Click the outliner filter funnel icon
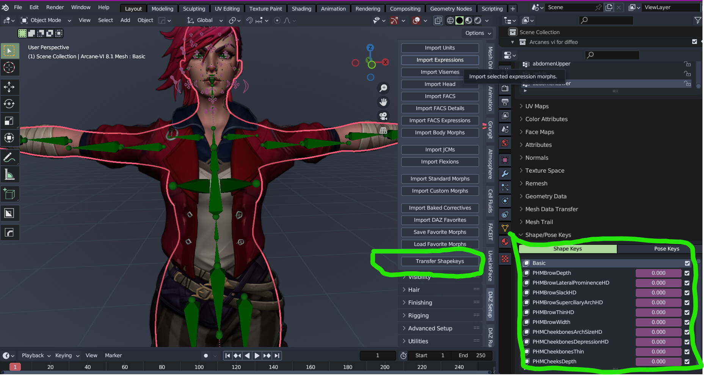704x375 pixels. click(x=698, y=20)
